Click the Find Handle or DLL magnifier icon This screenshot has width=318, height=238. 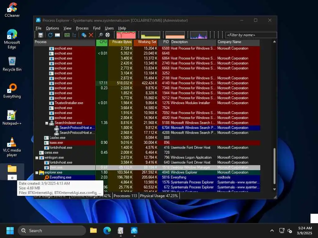(100, 35)
